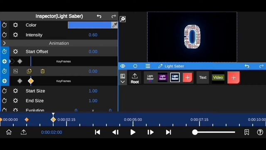Toggle Light Saber layer visibility eye
This screenshot has height=150, width=266.
(x=123, y=66)
